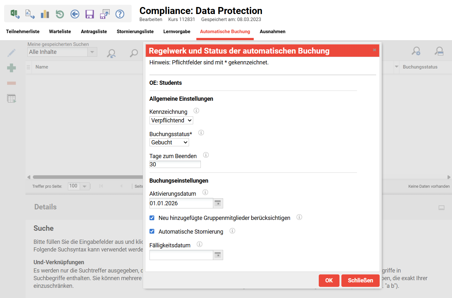
Task: Click the purple save disk icon
Action: click(90, 14)
